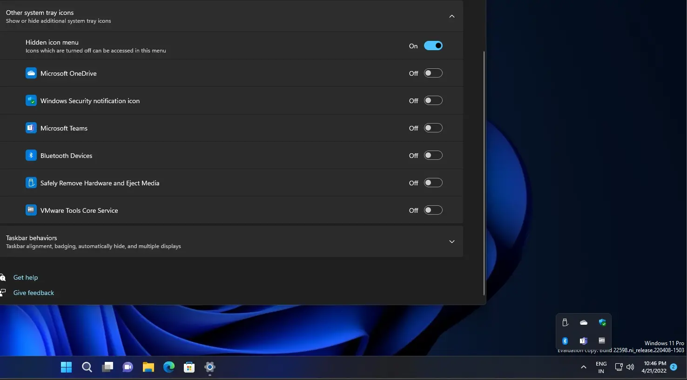Enable Microsoft OneDrive tray icon toggle
Image resolution: width=687 pixels, height=380 pixels.
433,73
